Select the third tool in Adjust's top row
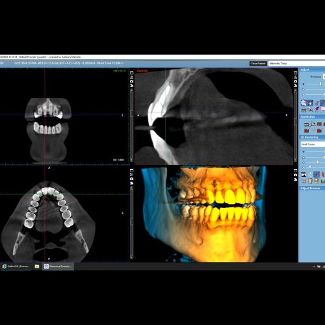The image size is (325, 325). (x=317, y=103)
